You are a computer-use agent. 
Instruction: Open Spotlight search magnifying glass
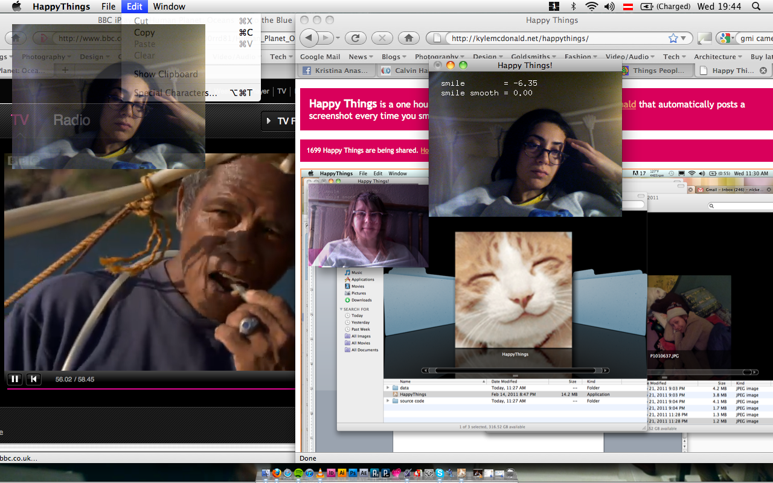coord(756,7)
